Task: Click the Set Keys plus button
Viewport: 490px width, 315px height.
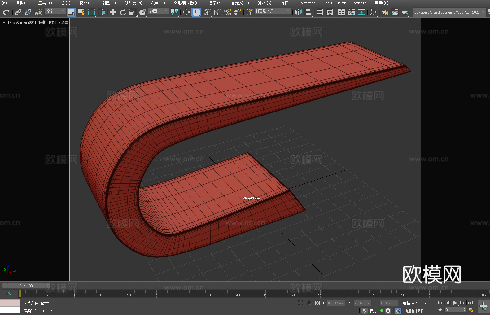Action: [x=483, y=306]
